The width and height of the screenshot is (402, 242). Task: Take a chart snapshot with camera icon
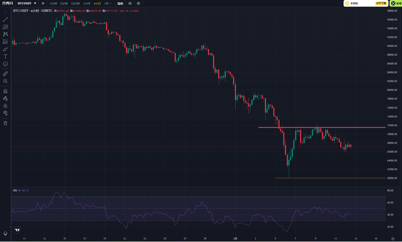pyautogui.click(x=130, y=3)
